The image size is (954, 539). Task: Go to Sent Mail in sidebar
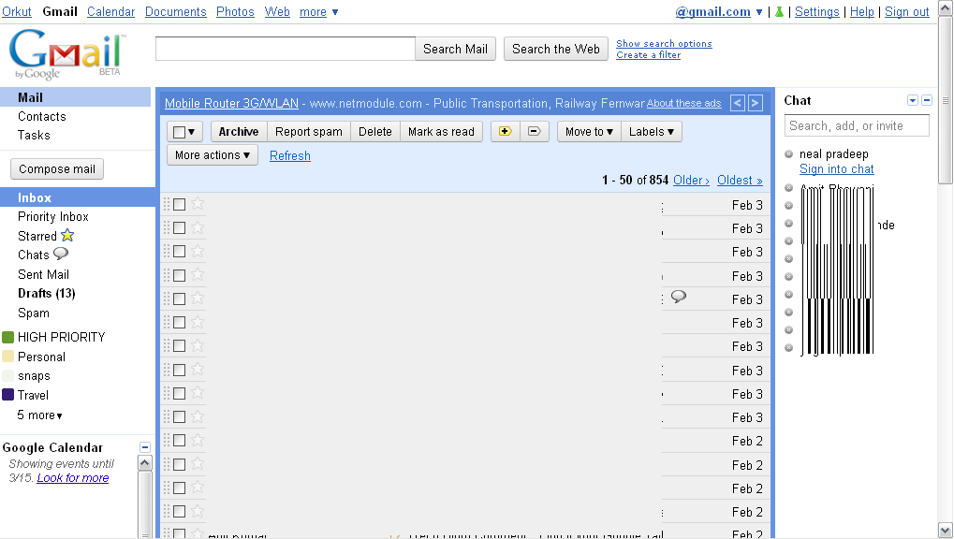(43, 274)
